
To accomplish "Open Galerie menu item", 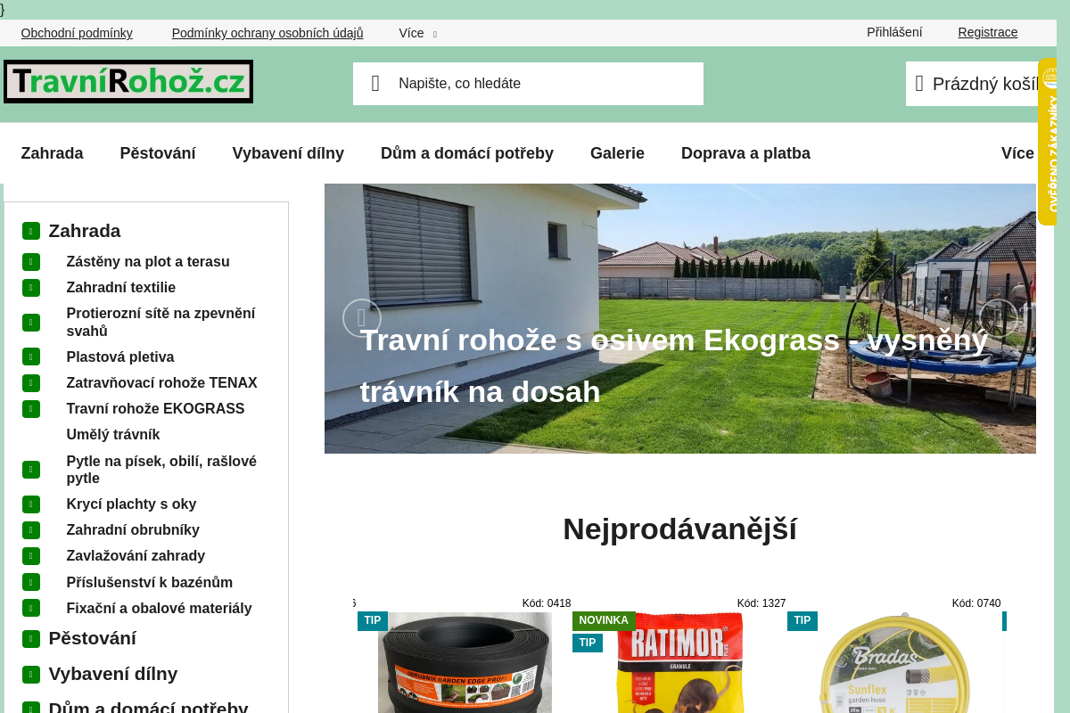I will [617, 153].
